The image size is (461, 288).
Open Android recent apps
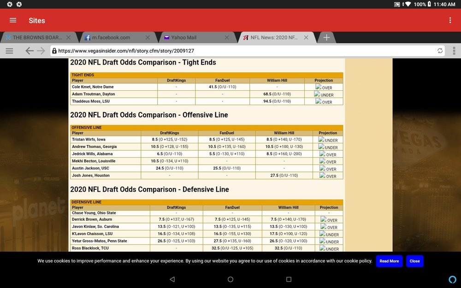pyautogui.click(x=289, y=279)
